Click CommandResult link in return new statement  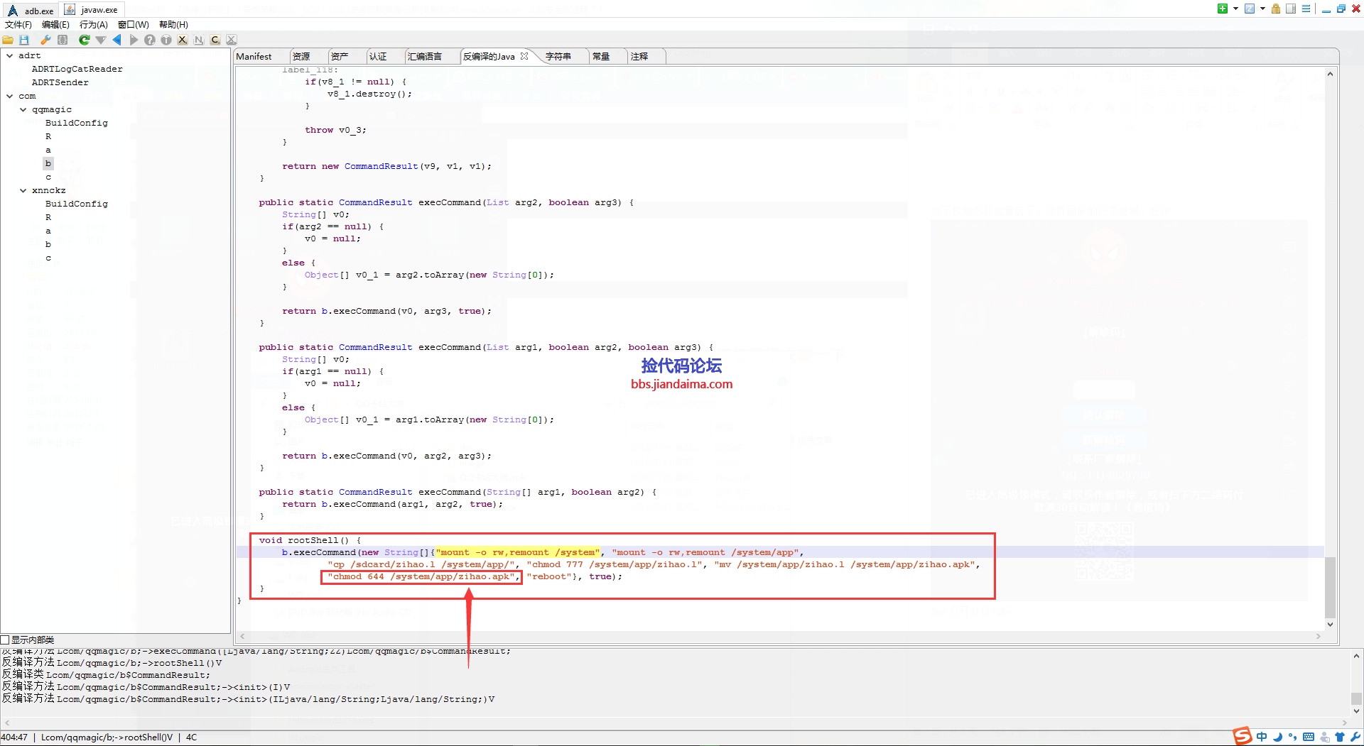pos(381,166)
